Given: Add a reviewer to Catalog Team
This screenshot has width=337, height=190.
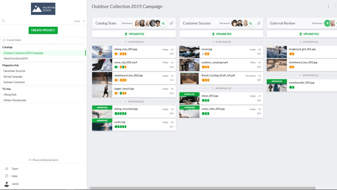Looking at the screenshot, I should point(163,23).
